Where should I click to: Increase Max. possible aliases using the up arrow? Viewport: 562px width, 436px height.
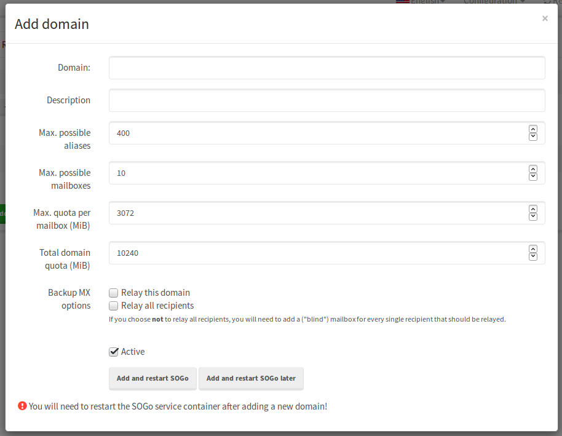click(532, 129)
